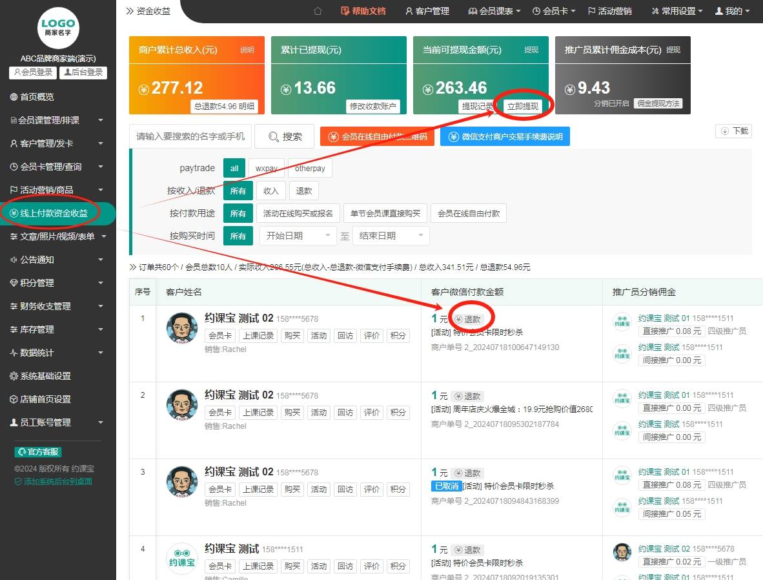763x580 pixels.
Task: Expand 会员课管理/排课 sidebar menu
Action: point(58,120)
